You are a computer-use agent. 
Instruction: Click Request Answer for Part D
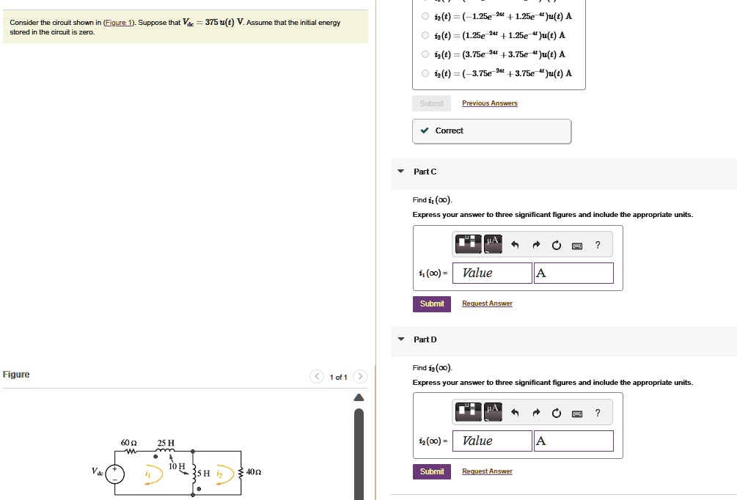(487, 471)
